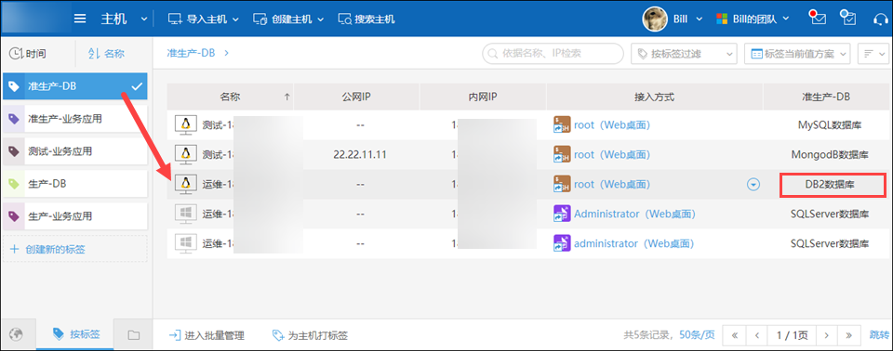This screenshot has height=351, width=893.
Task: Change the 50条/页 page size
Action: tap(697, 335)
